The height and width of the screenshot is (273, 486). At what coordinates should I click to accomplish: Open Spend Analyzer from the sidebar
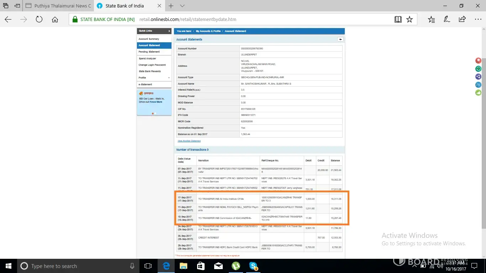147,59
